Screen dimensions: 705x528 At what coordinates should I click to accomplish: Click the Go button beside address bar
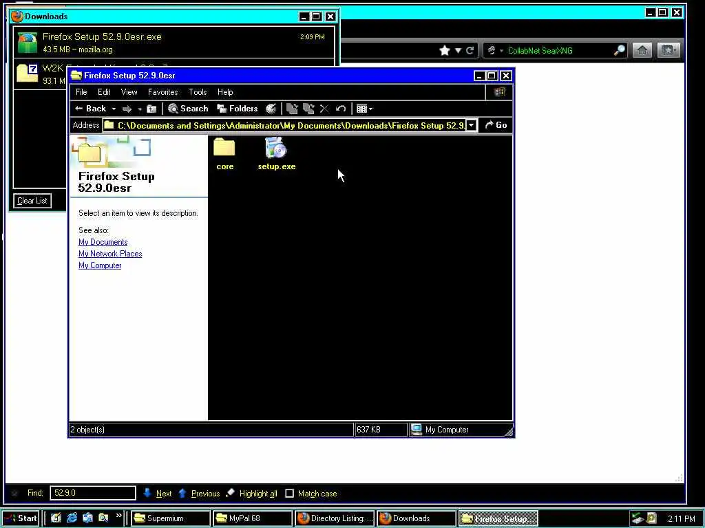click(x=496, y=125)
